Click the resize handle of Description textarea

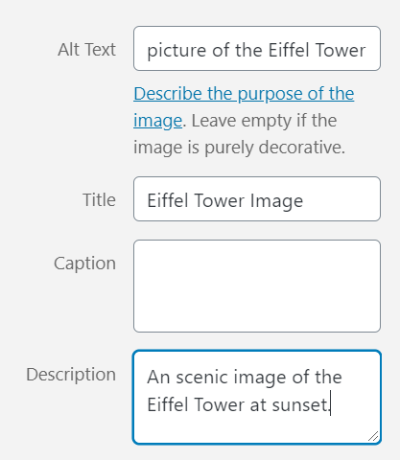(x=373, y=436)
